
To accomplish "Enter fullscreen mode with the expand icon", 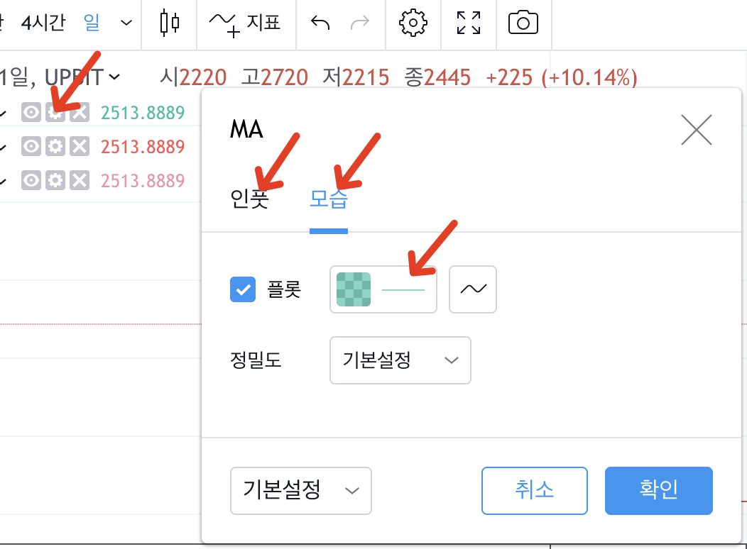I will coord(468,23).
